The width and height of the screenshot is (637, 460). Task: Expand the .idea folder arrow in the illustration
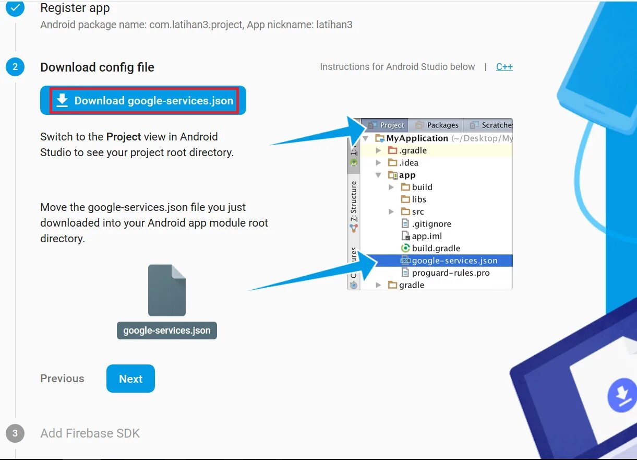[x=379, y=163]
